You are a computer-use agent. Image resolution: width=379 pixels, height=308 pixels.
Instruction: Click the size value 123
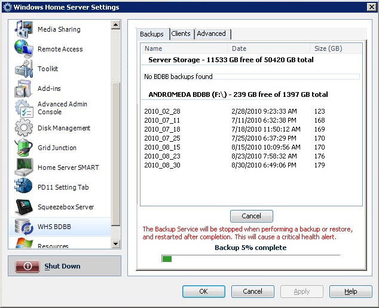320,111
